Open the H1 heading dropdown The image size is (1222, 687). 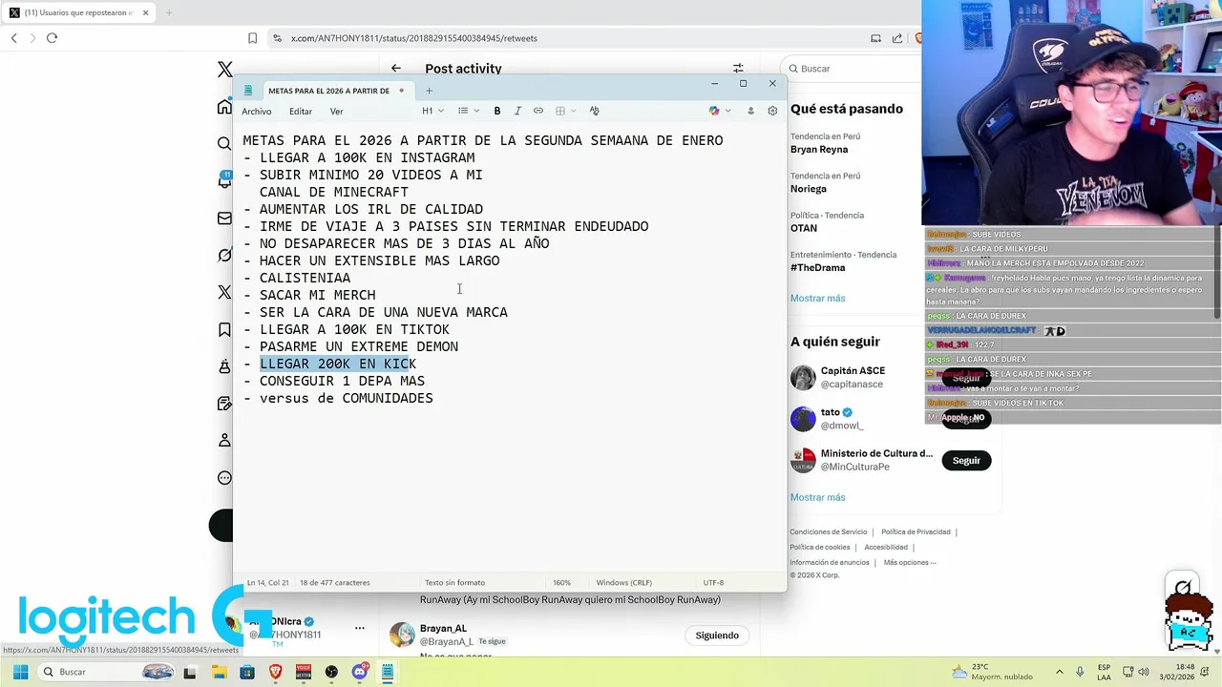pos(432,111)
